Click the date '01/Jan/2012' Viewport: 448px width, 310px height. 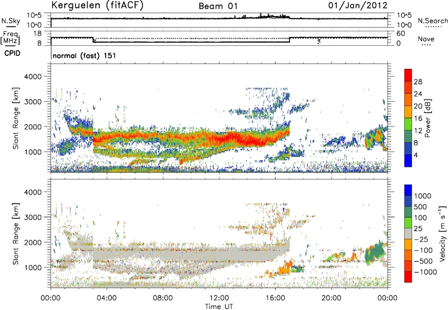pyautogui.click(x=358, y=5)
